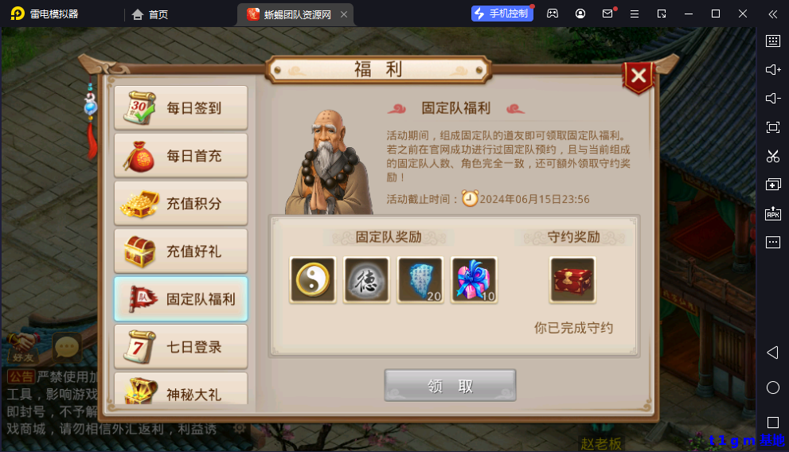Open the 每日签到 tab

tap(181, 108)
